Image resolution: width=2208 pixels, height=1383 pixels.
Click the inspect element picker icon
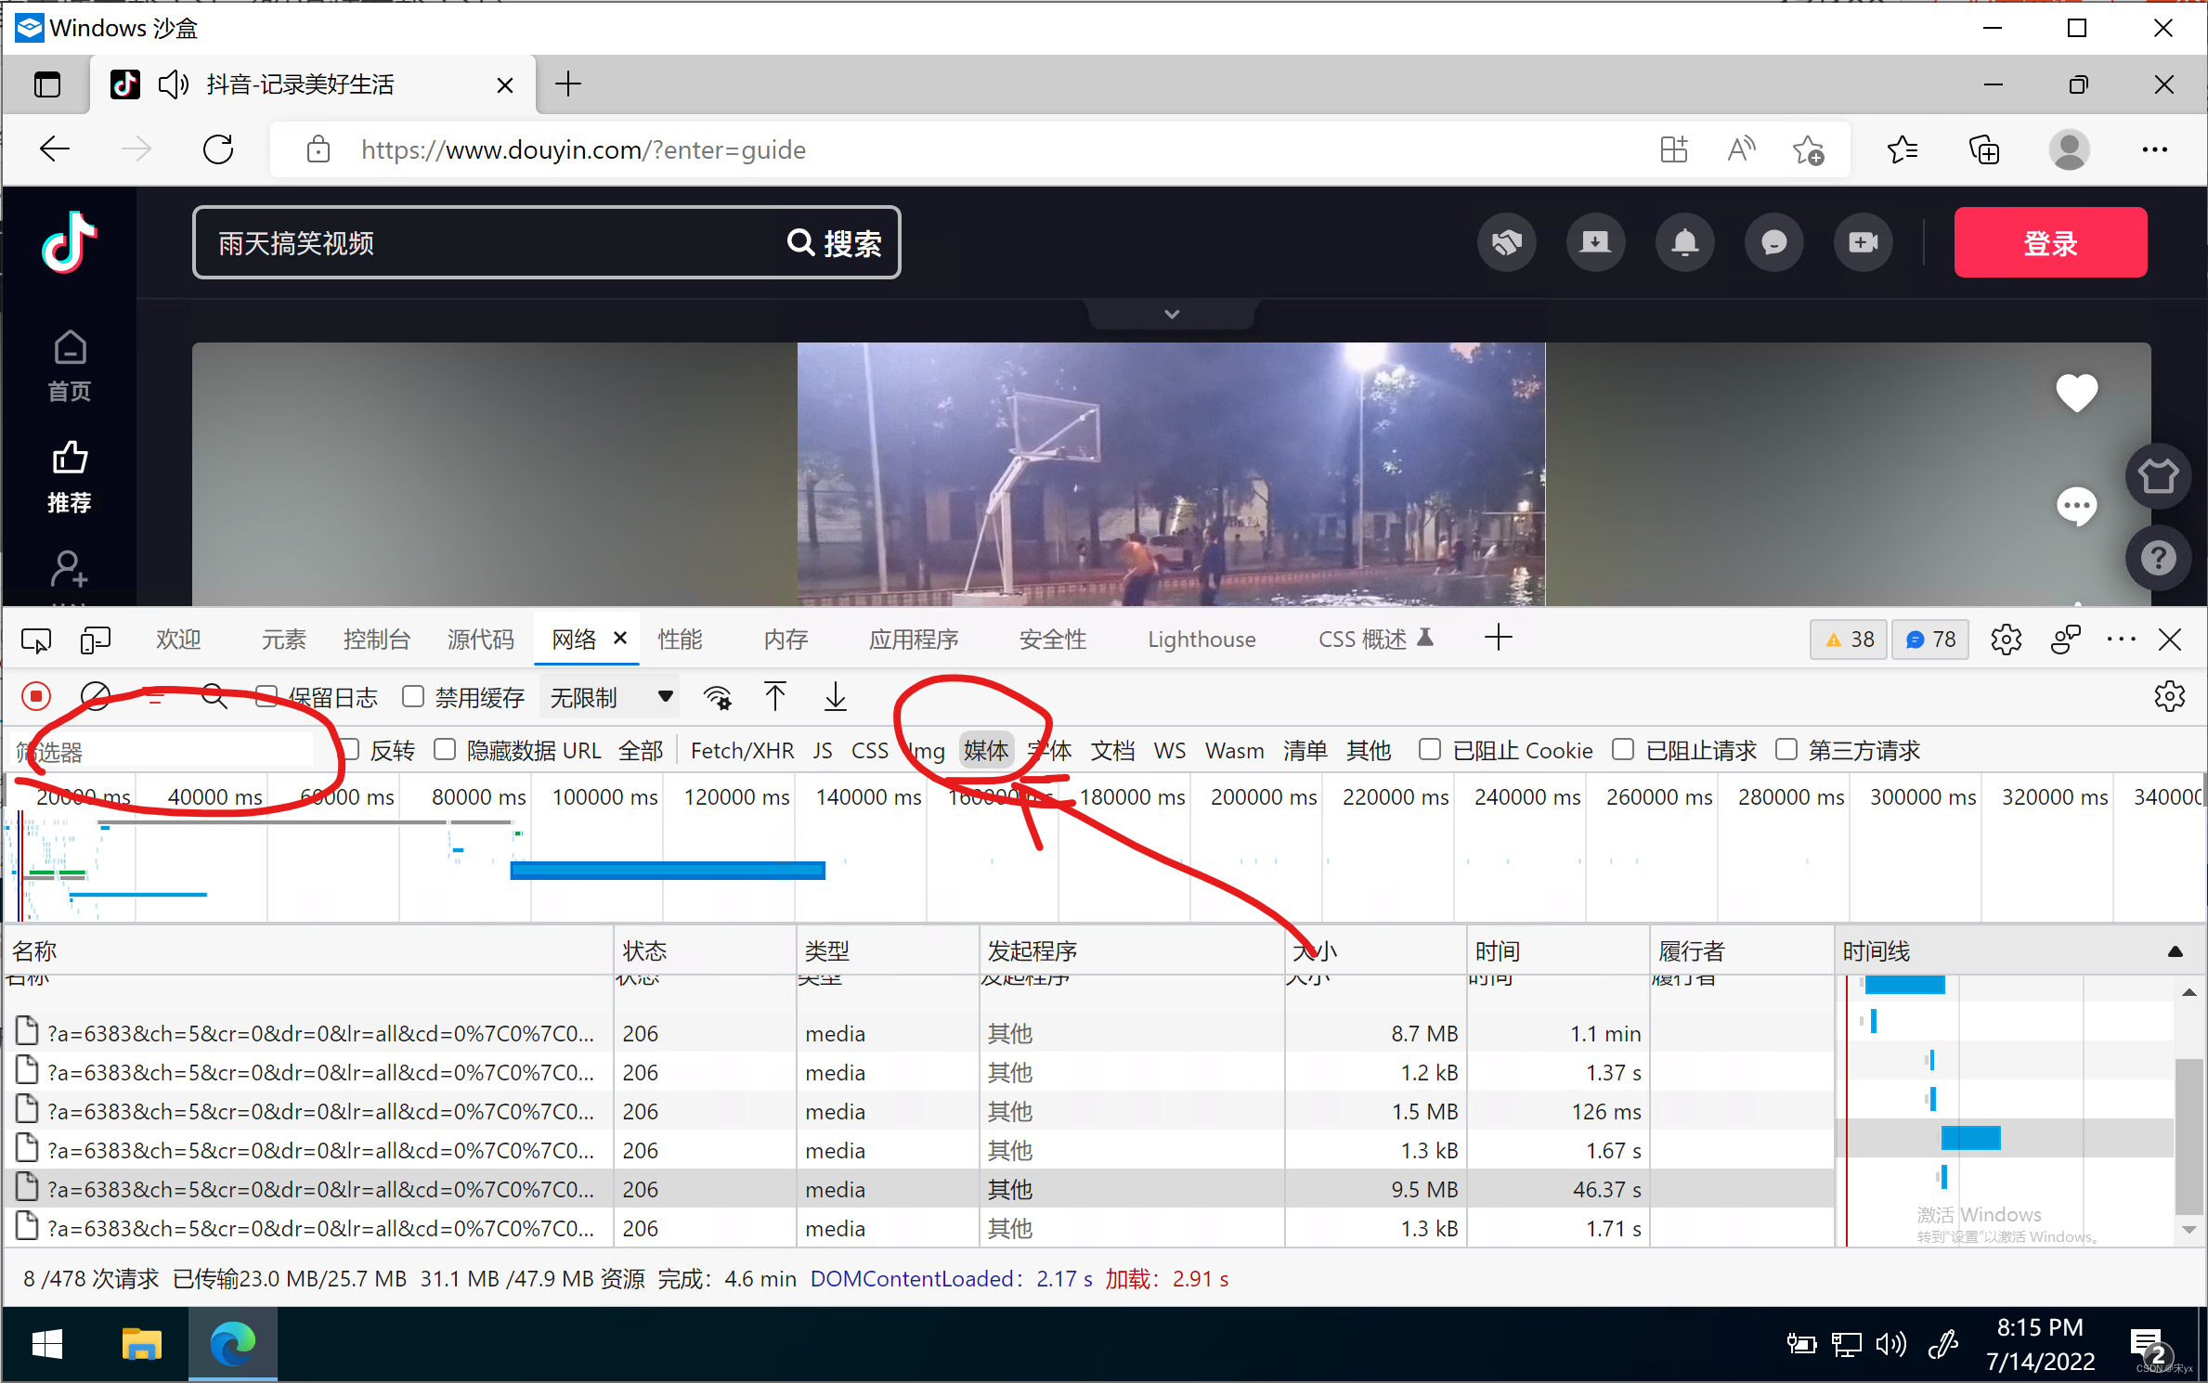(36, 640)
